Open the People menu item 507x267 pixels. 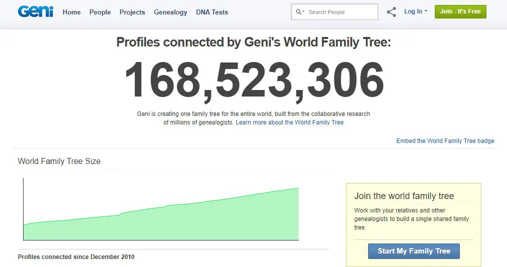click(100, 12)
